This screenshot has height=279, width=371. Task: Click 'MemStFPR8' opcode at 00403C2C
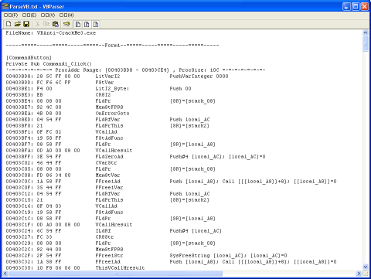click(109, 250)
